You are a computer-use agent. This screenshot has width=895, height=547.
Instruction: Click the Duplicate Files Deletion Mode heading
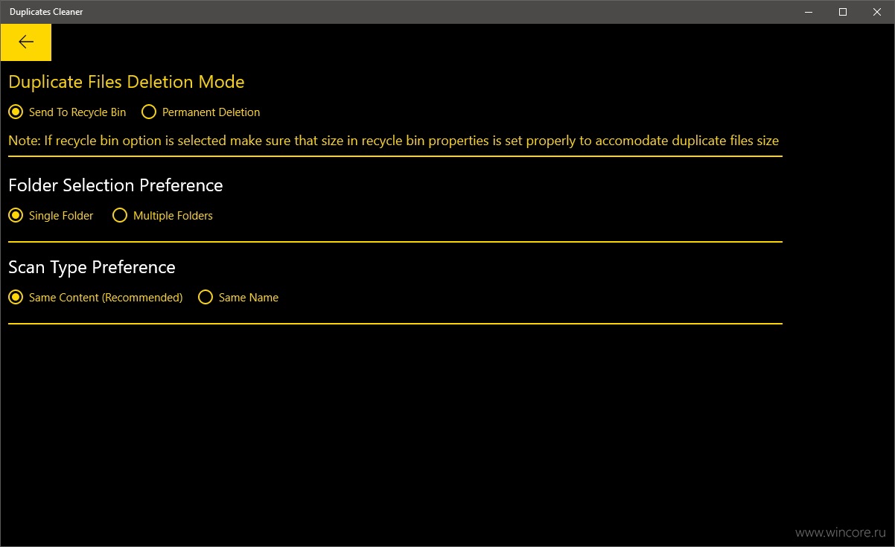(127, 82)
